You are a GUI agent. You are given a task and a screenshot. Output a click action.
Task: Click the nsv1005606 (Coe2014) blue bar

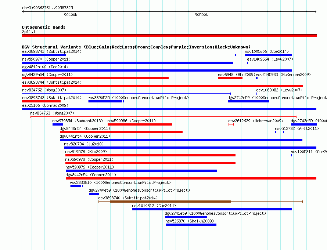coord(268,55)
